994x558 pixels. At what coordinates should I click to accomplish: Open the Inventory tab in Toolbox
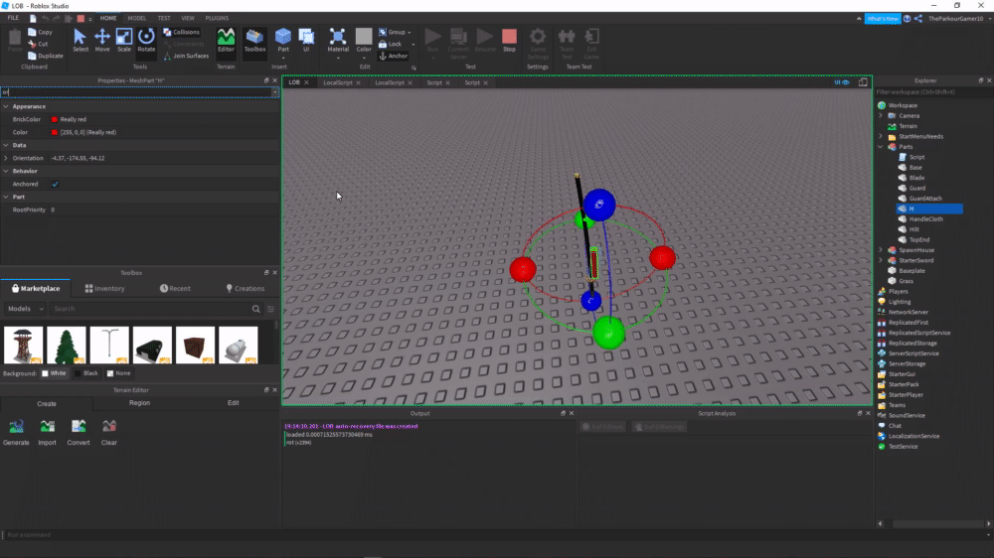104,288
